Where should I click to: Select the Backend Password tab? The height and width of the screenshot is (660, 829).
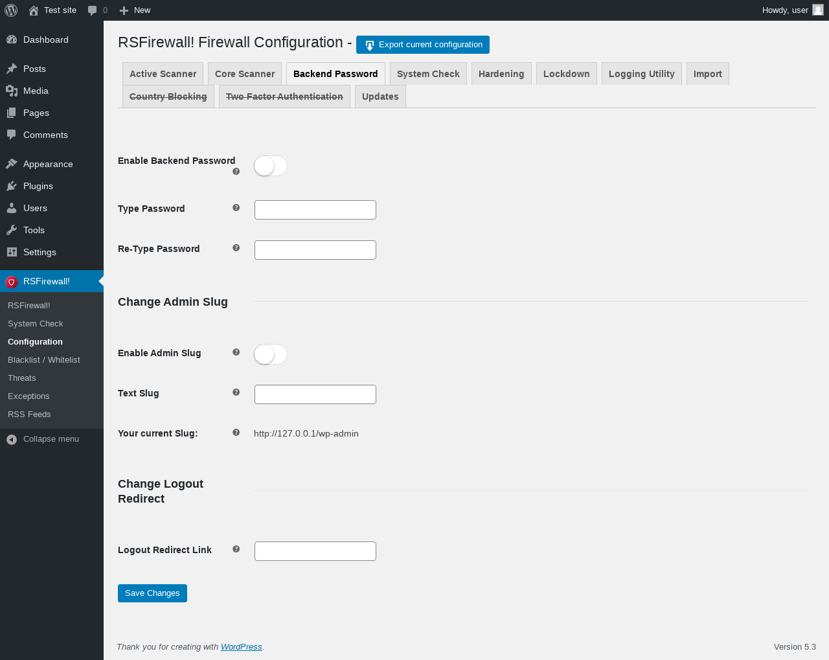(x=335, y=74)
